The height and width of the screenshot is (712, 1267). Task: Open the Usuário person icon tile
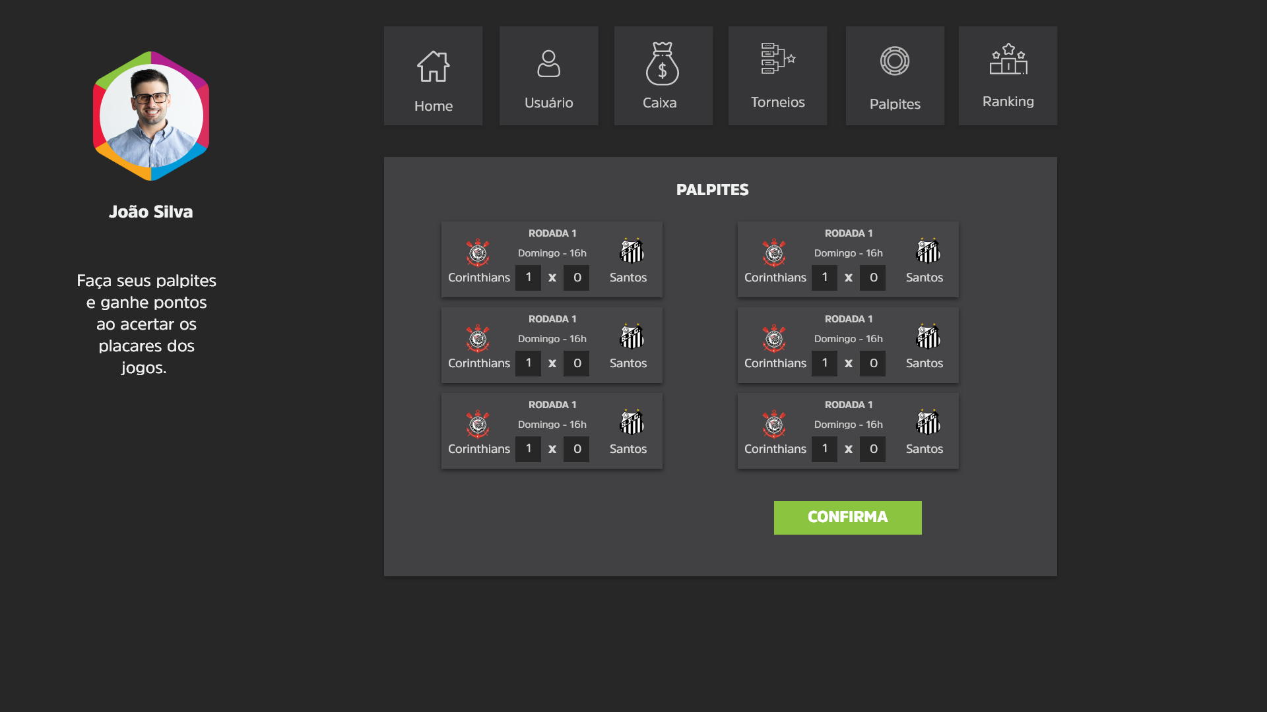(x=548, y=76)
